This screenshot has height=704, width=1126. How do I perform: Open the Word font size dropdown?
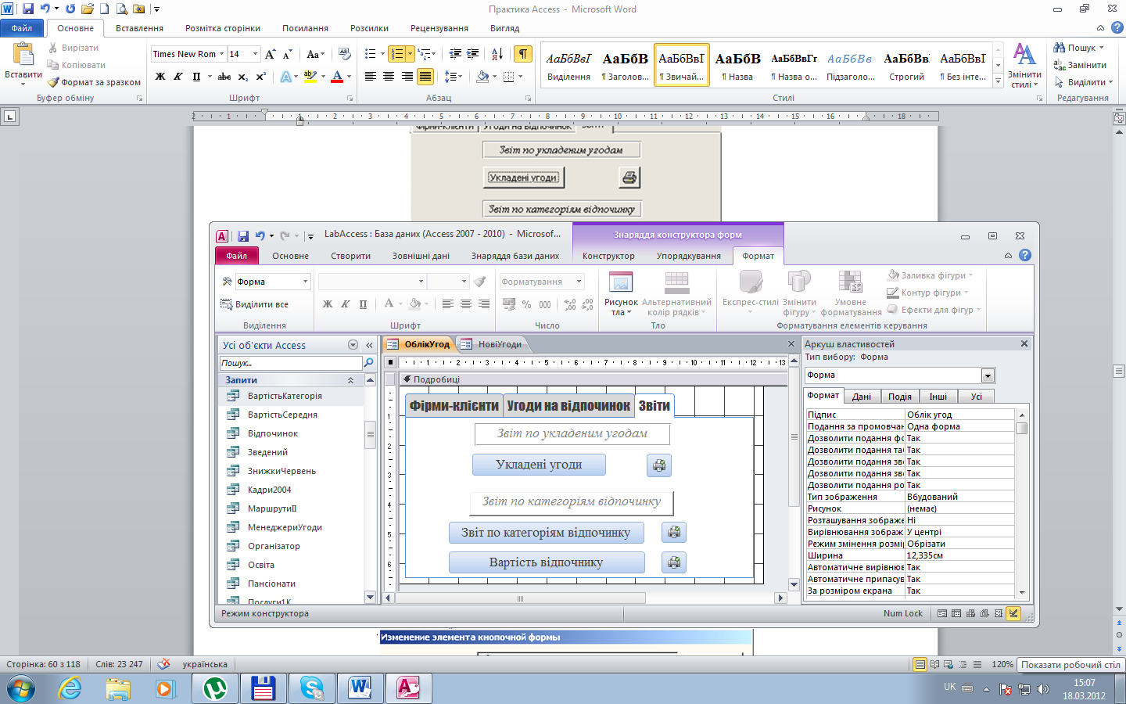click(255, 54)
